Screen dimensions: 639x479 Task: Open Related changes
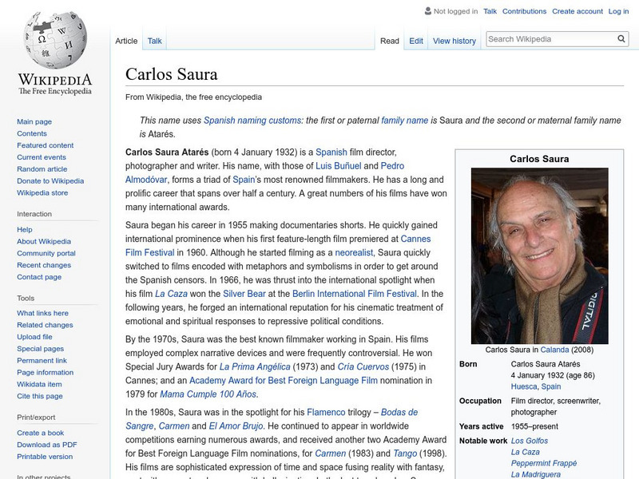(x=45, y=325)
